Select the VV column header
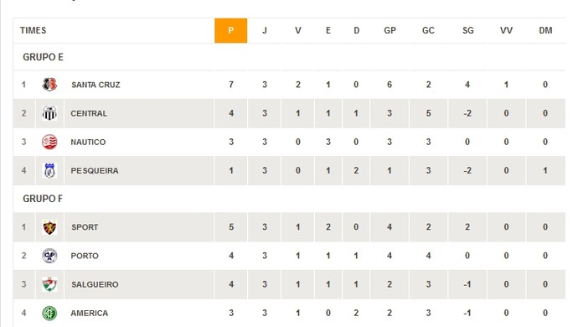Image resolution: width=578 pixels, height=327 pixels. pos(507,31)
